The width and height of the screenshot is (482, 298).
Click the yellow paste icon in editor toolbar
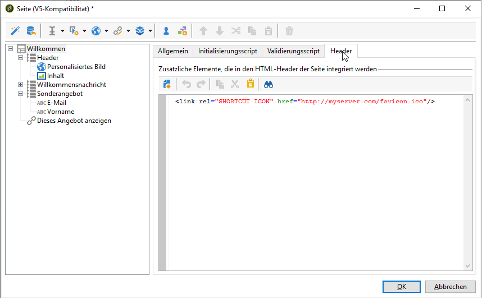click(251, 84)
